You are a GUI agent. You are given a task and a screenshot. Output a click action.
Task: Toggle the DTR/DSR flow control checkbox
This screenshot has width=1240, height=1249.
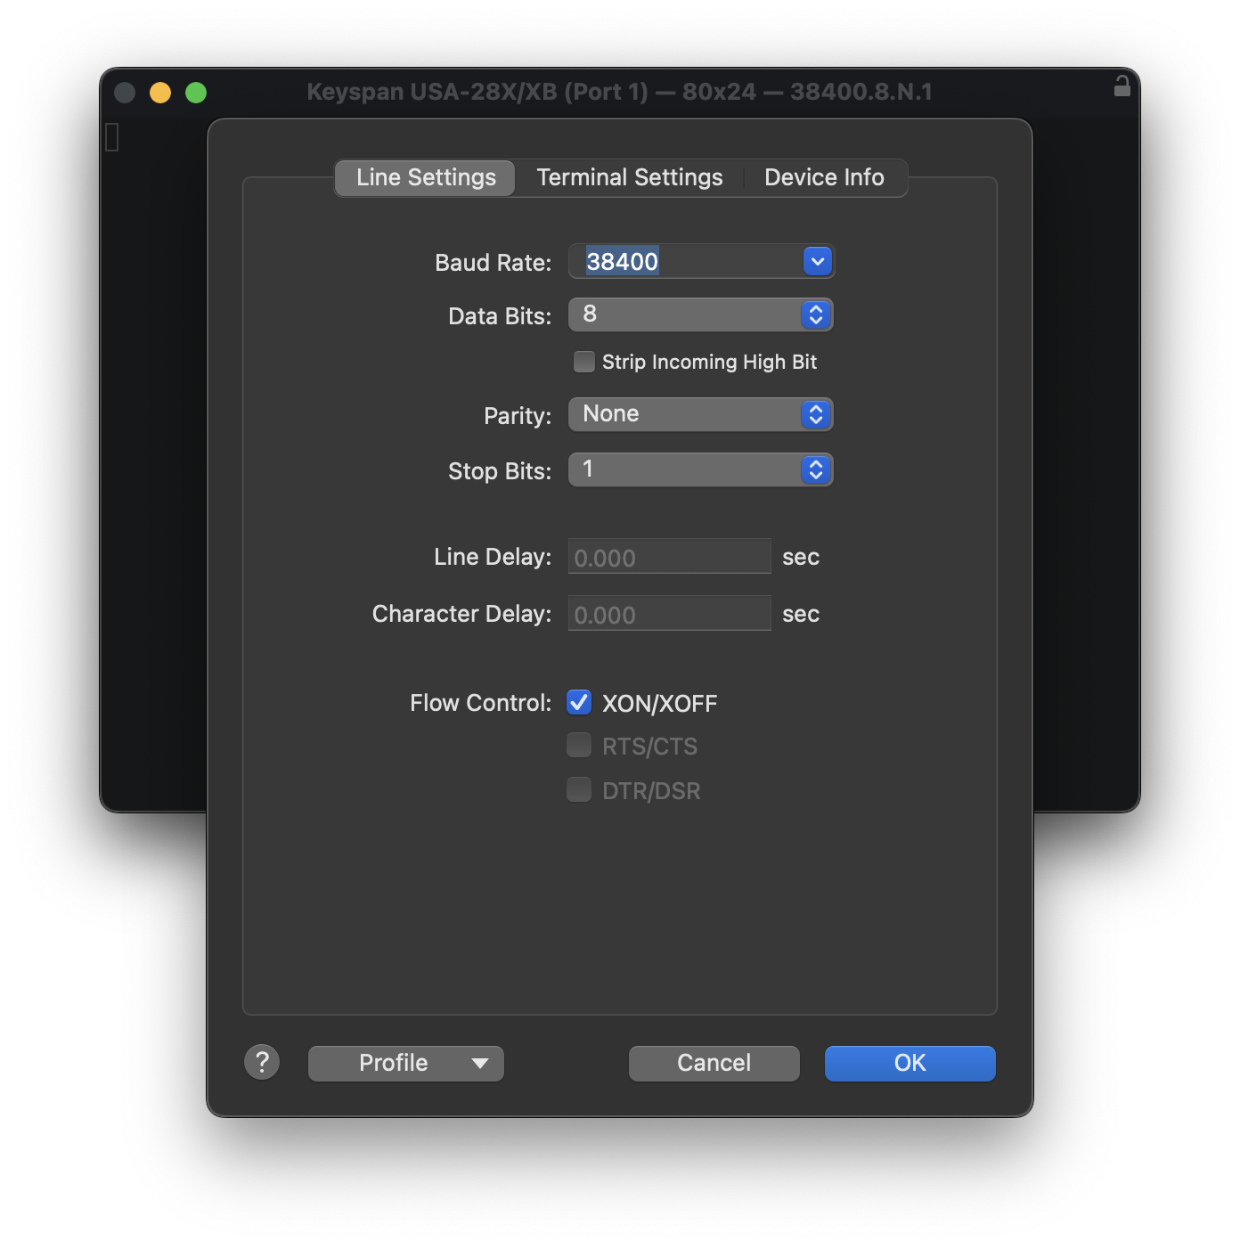pos(579,789)
